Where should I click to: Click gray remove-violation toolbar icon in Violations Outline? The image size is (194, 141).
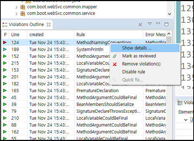pos(140,24)
